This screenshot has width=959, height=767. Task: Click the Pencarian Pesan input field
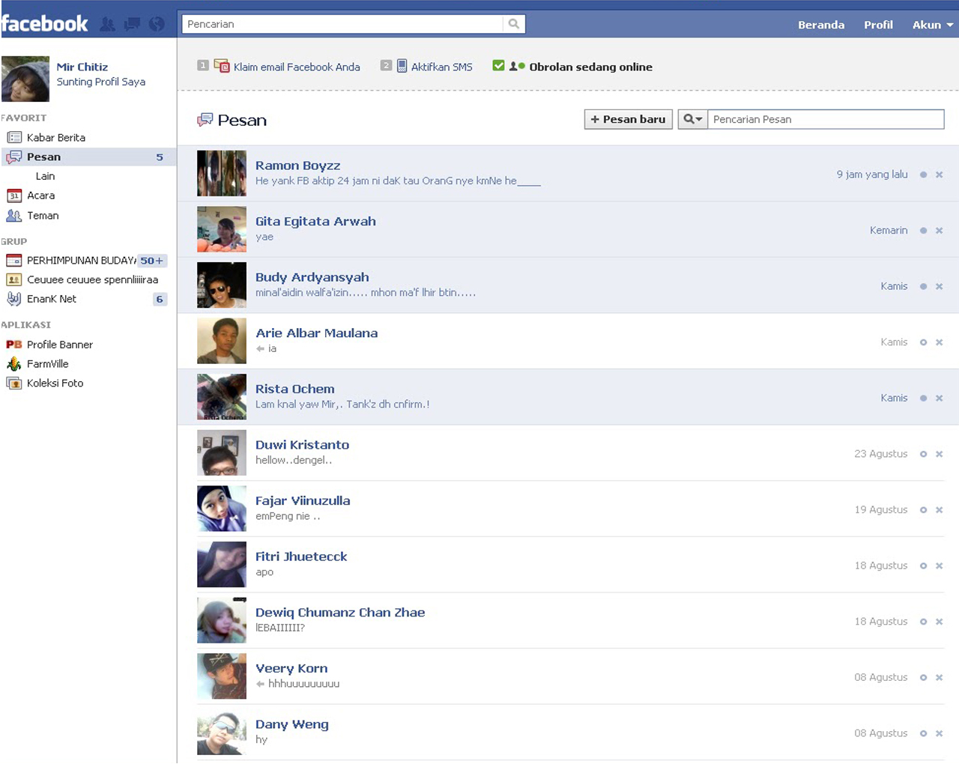tap(826, 119)
